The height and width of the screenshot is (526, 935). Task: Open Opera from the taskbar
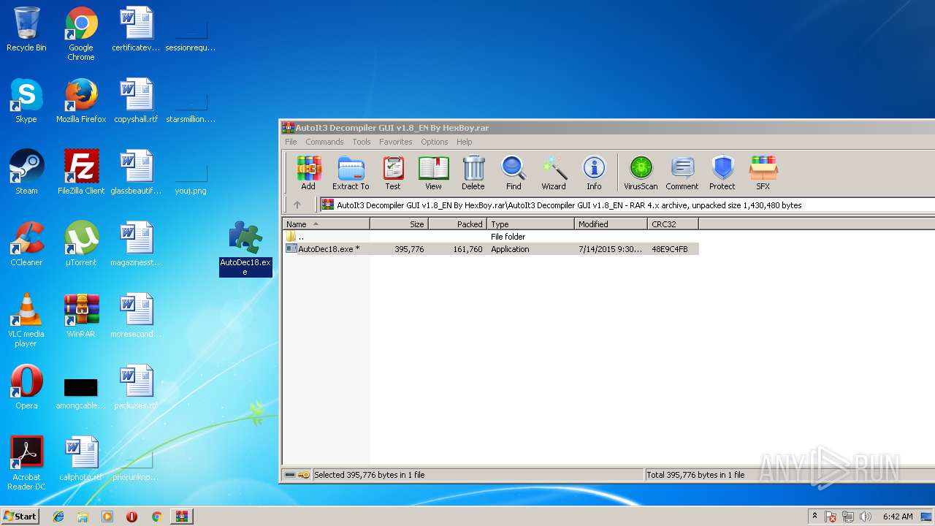(x=132, y=517)
